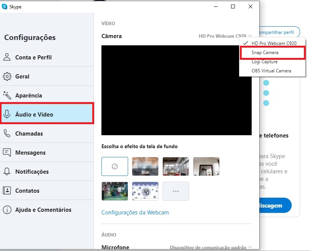Open Conta e Perfil settings
Viewport: 310px width, 251px height.
click(47, 57)
